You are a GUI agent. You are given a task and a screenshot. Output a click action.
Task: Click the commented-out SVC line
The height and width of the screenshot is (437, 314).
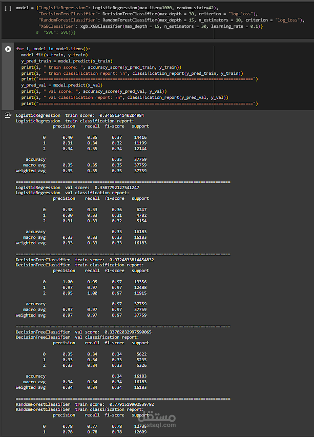tap(56, 32)
